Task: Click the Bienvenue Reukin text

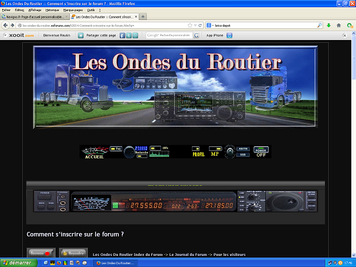Action: pos(57,36)
